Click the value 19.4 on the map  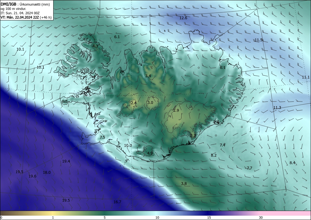pyautogui.click(x=66, y=161)
